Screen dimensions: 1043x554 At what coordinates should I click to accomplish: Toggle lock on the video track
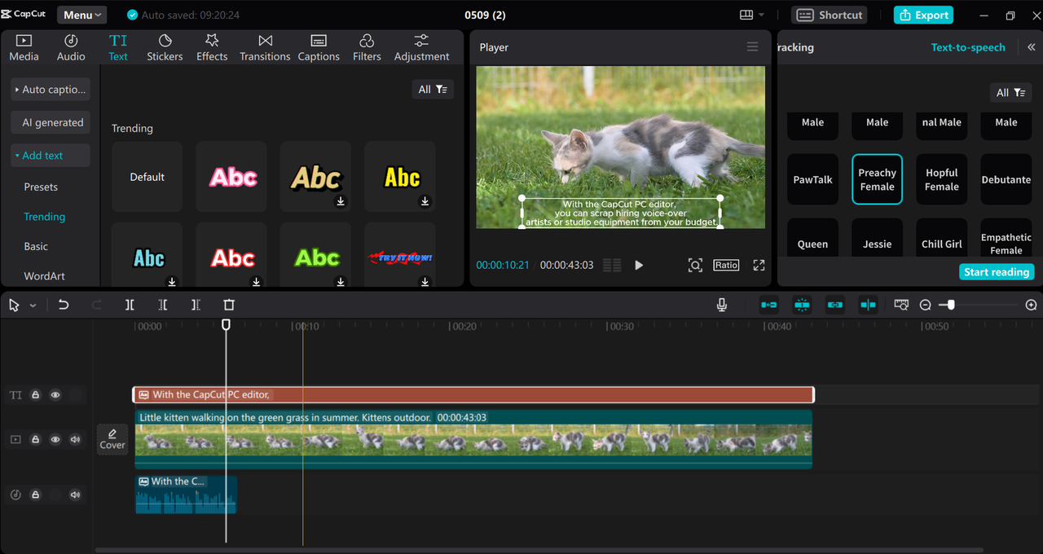pos(36,439)
